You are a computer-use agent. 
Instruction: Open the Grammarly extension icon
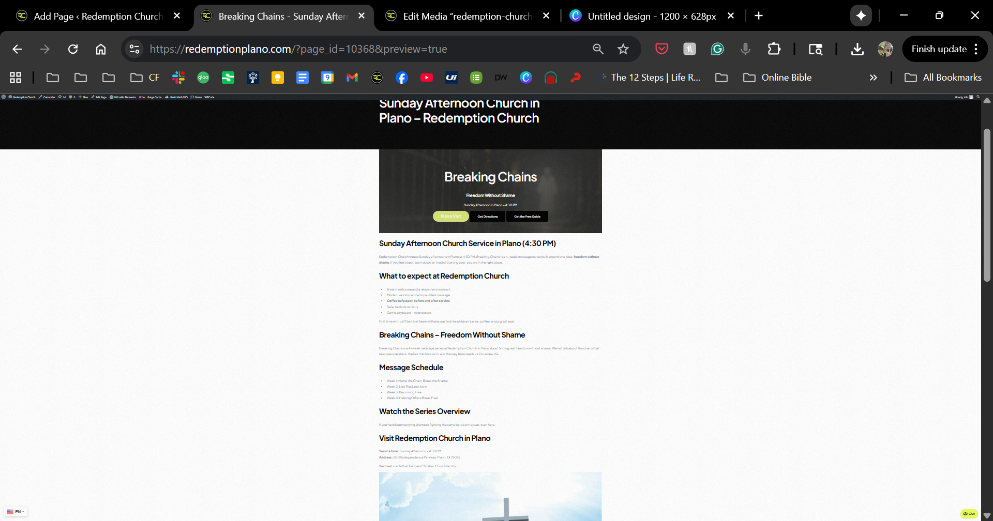pos(717,49)
